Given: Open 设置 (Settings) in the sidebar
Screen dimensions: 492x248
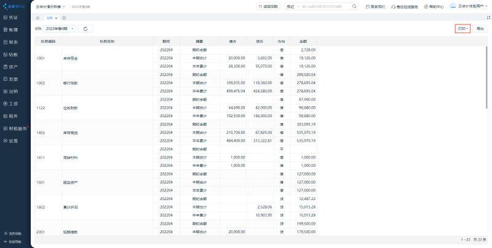Looking at the screenshot, I should (14, 141).
